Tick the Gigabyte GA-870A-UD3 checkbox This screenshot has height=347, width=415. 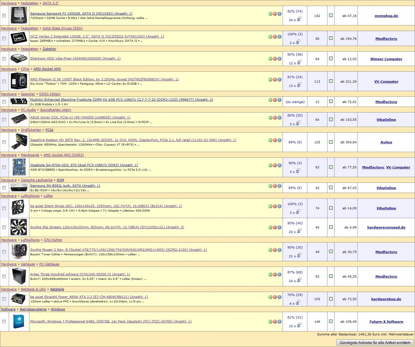coord(4,167)
